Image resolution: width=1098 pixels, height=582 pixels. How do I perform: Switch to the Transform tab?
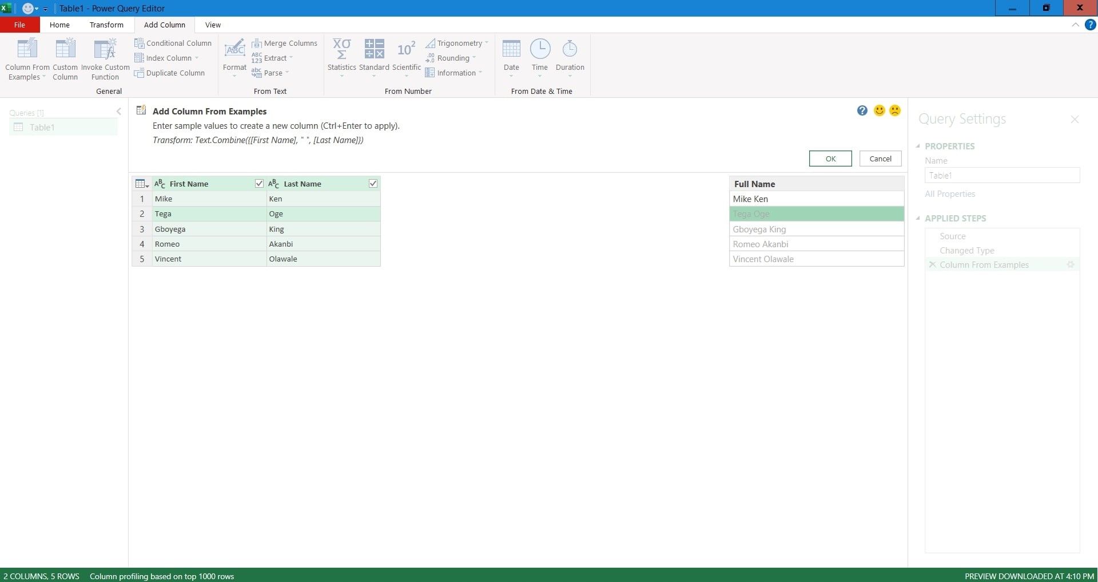coord(106,25)
